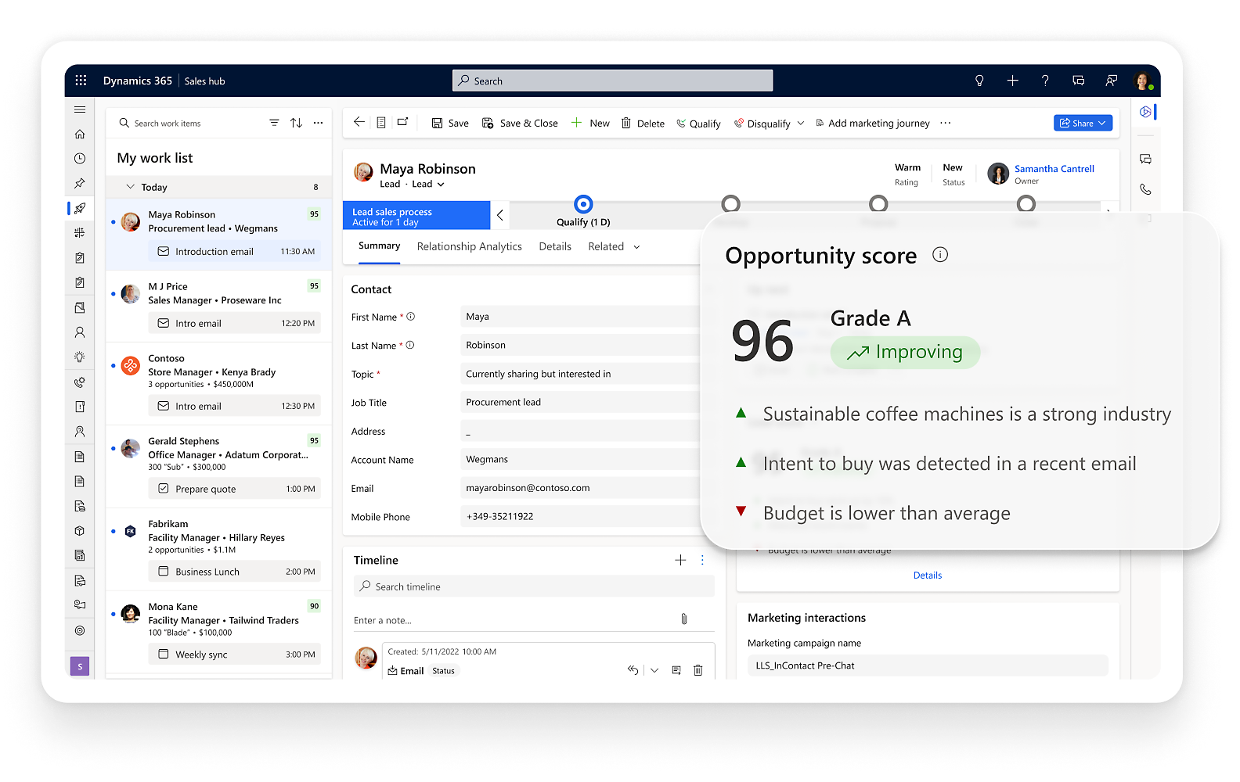Click the user profile avatar in header

pos(1143,81)
